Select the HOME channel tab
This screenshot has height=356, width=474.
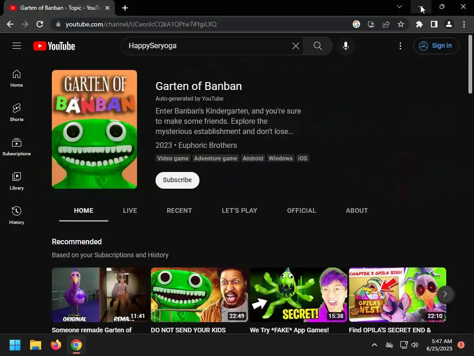84,211
